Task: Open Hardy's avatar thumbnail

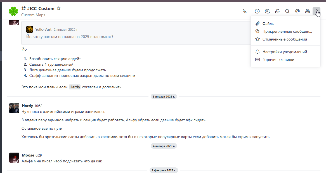Action: [14, 108]
